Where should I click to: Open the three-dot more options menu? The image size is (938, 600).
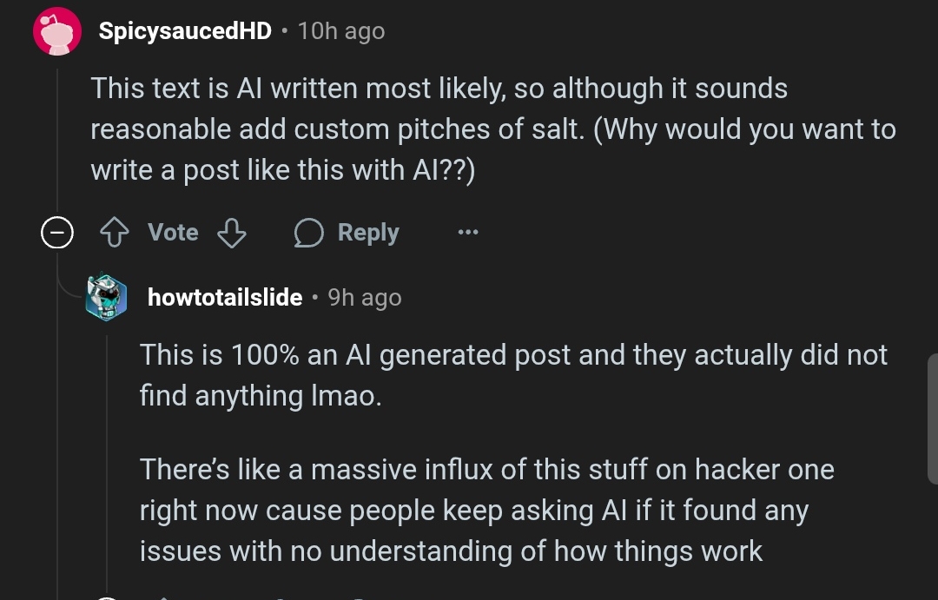(x=468, y=233)
